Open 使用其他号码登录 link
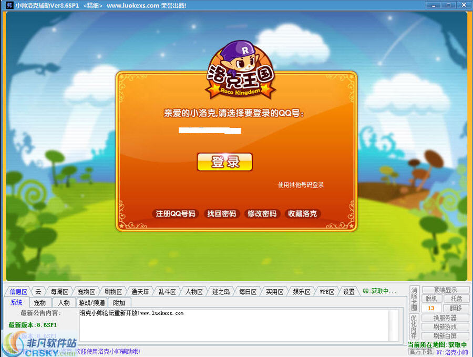Screen dimensions: 473x357 click(x=301, y=185)
